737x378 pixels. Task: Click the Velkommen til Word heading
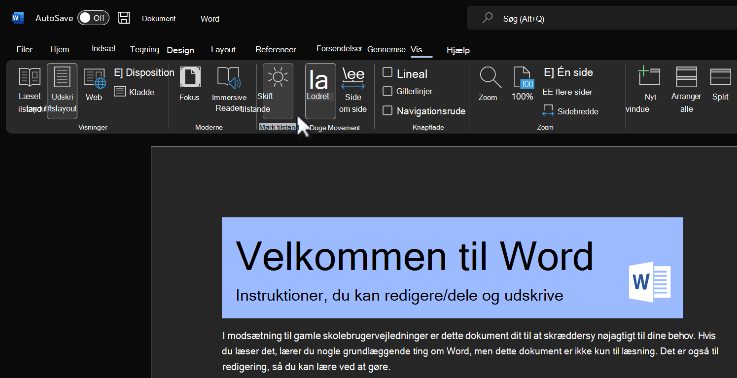[x=415, y=256]
